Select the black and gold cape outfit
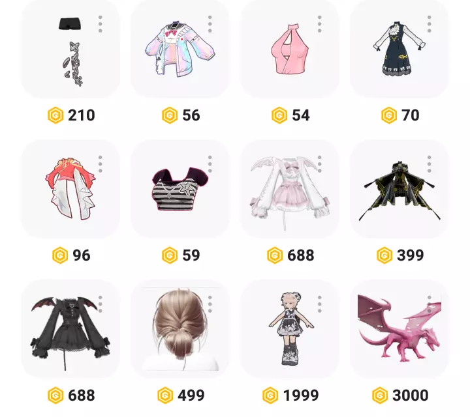Screen dimensions: 470x417 (399, 189)
